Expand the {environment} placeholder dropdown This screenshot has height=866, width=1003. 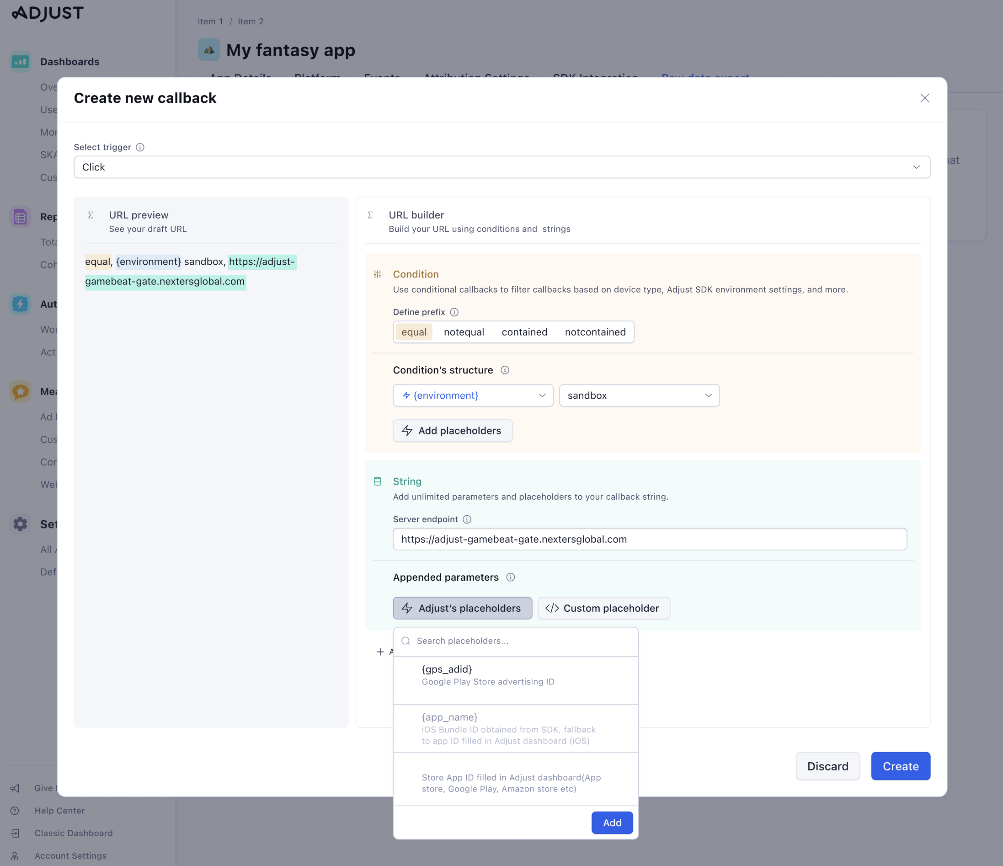[472, 396]
